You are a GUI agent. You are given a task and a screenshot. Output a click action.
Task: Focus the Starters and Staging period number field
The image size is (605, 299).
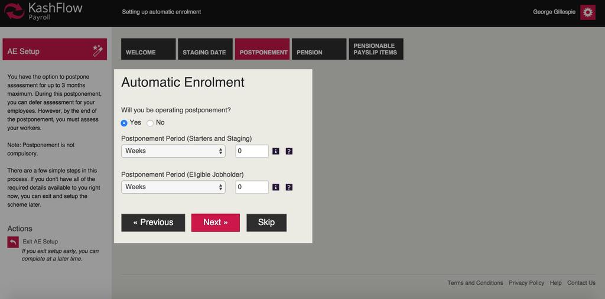pos(252,151)
